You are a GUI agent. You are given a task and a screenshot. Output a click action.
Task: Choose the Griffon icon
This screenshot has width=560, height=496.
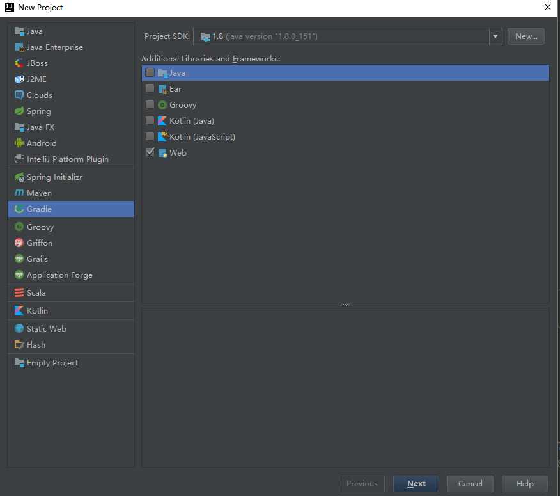tap(19, 243)
